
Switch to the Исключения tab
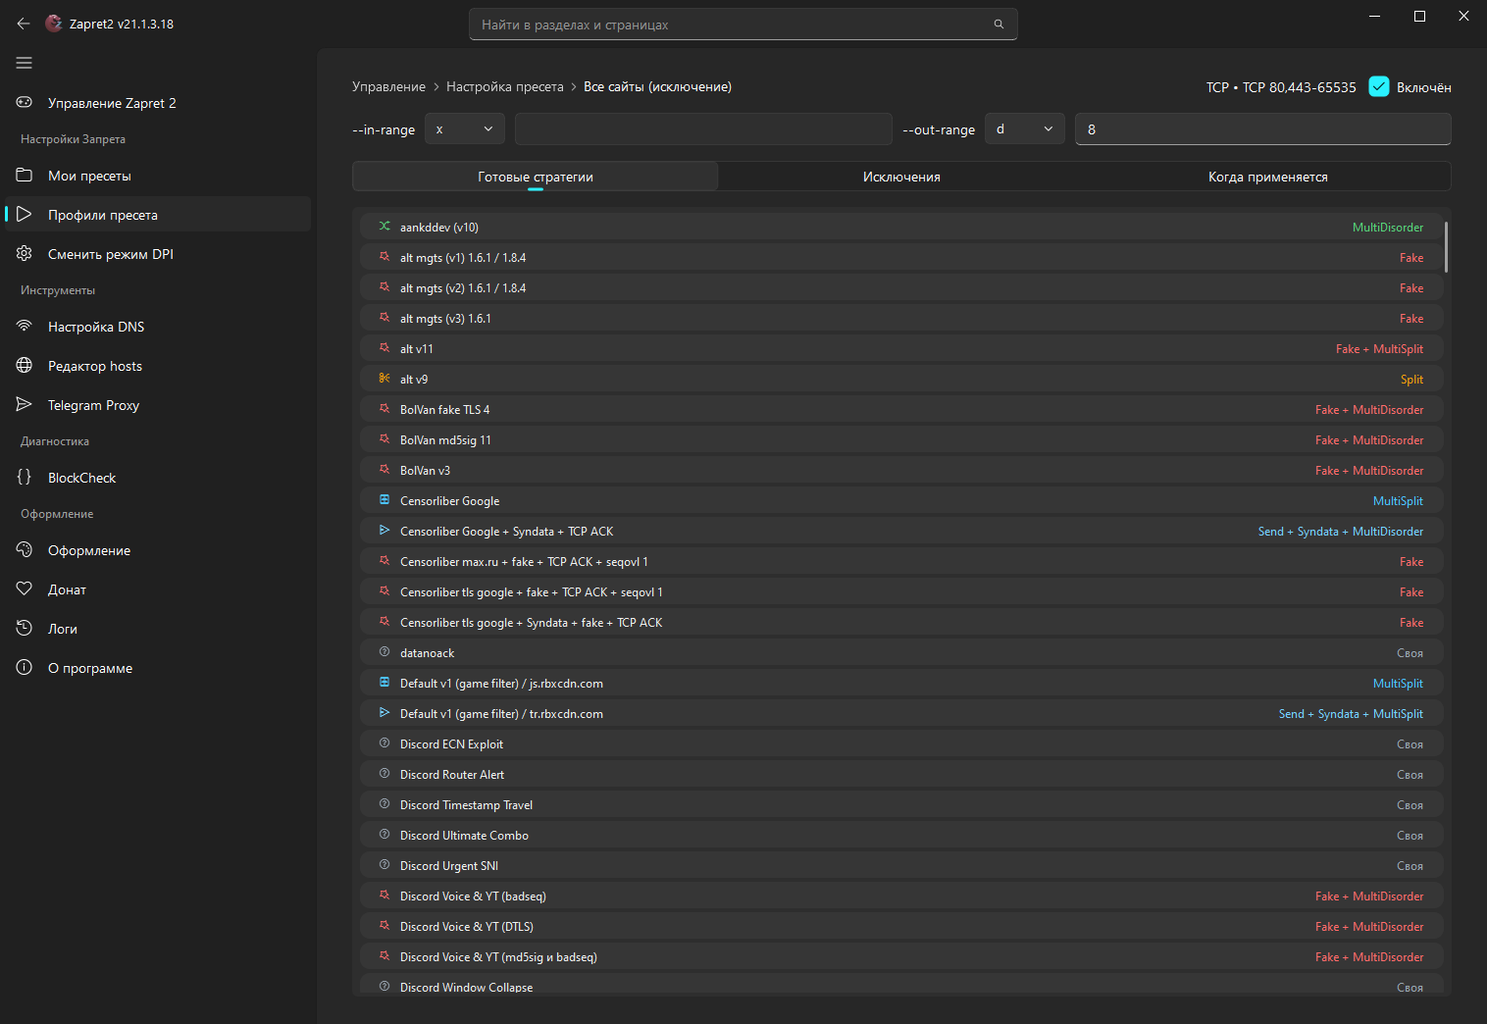[901, 177]
